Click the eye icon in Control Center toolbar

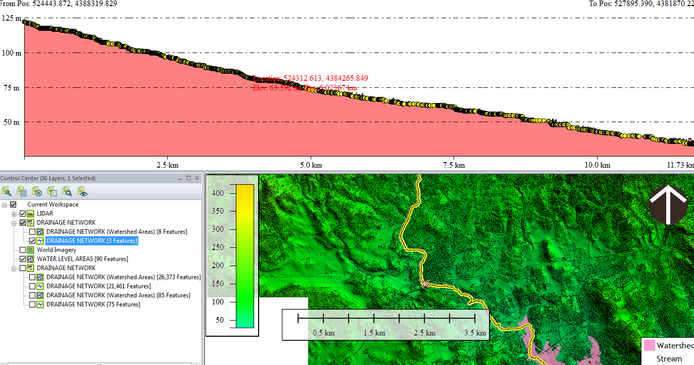click(82, 191)
